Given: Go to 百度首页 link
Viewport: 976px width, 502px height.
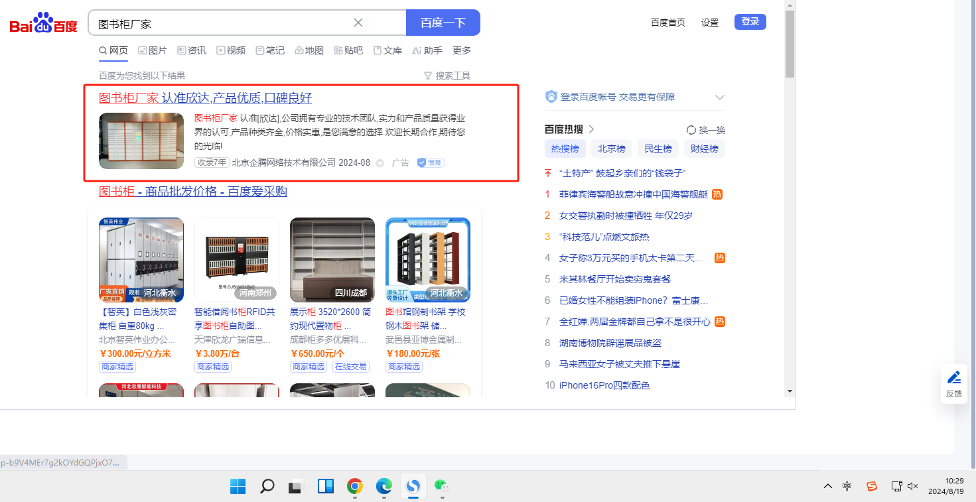Looking at the screenshot, I should pos(668,23).
